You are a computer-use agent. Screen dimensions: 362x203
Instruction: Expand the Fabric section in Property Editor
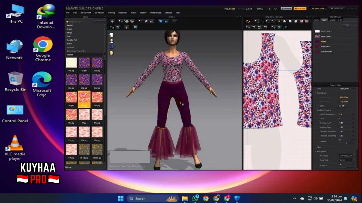pyautogui.click(x=315, y=147)
